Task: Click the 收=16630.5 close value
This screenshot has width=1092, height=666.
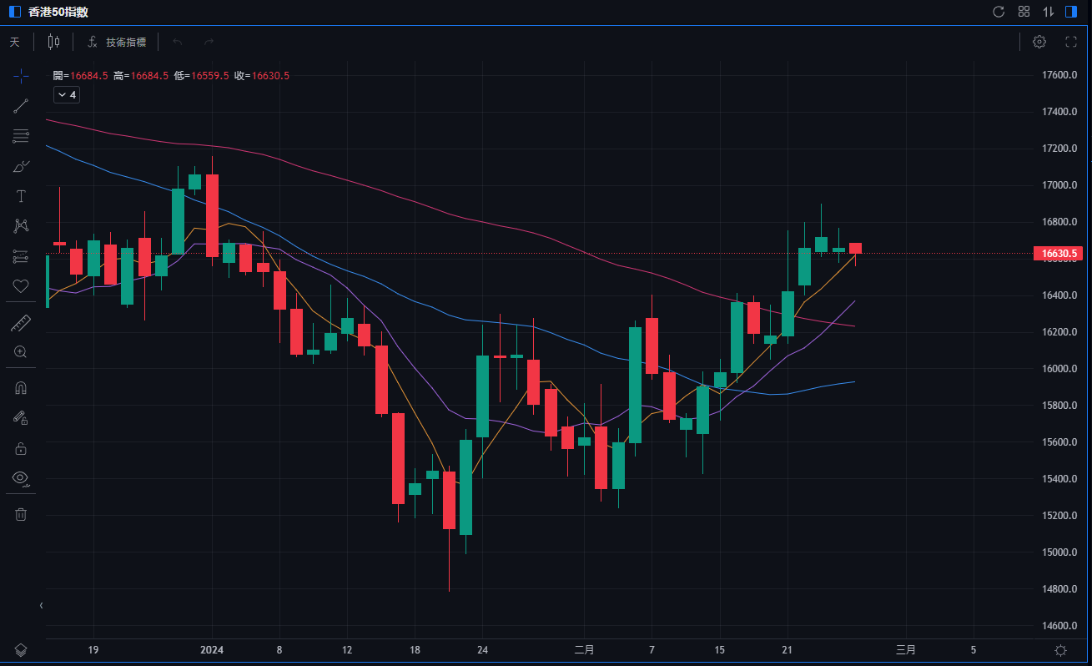Action: pos(262,76)
